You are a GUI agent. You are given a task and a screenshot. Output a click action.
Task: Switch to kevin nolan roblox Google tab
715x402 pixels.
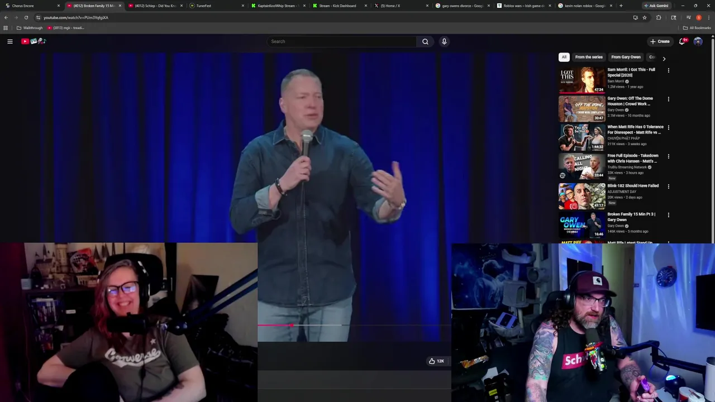tap(585, 6)
